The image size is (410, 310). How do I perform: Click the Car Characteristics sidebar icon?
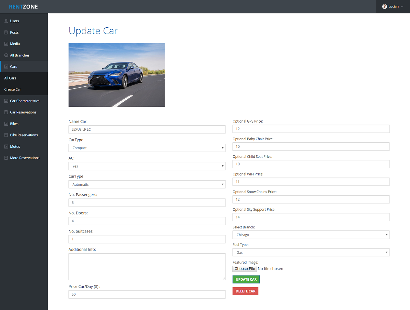coord(6,101)
